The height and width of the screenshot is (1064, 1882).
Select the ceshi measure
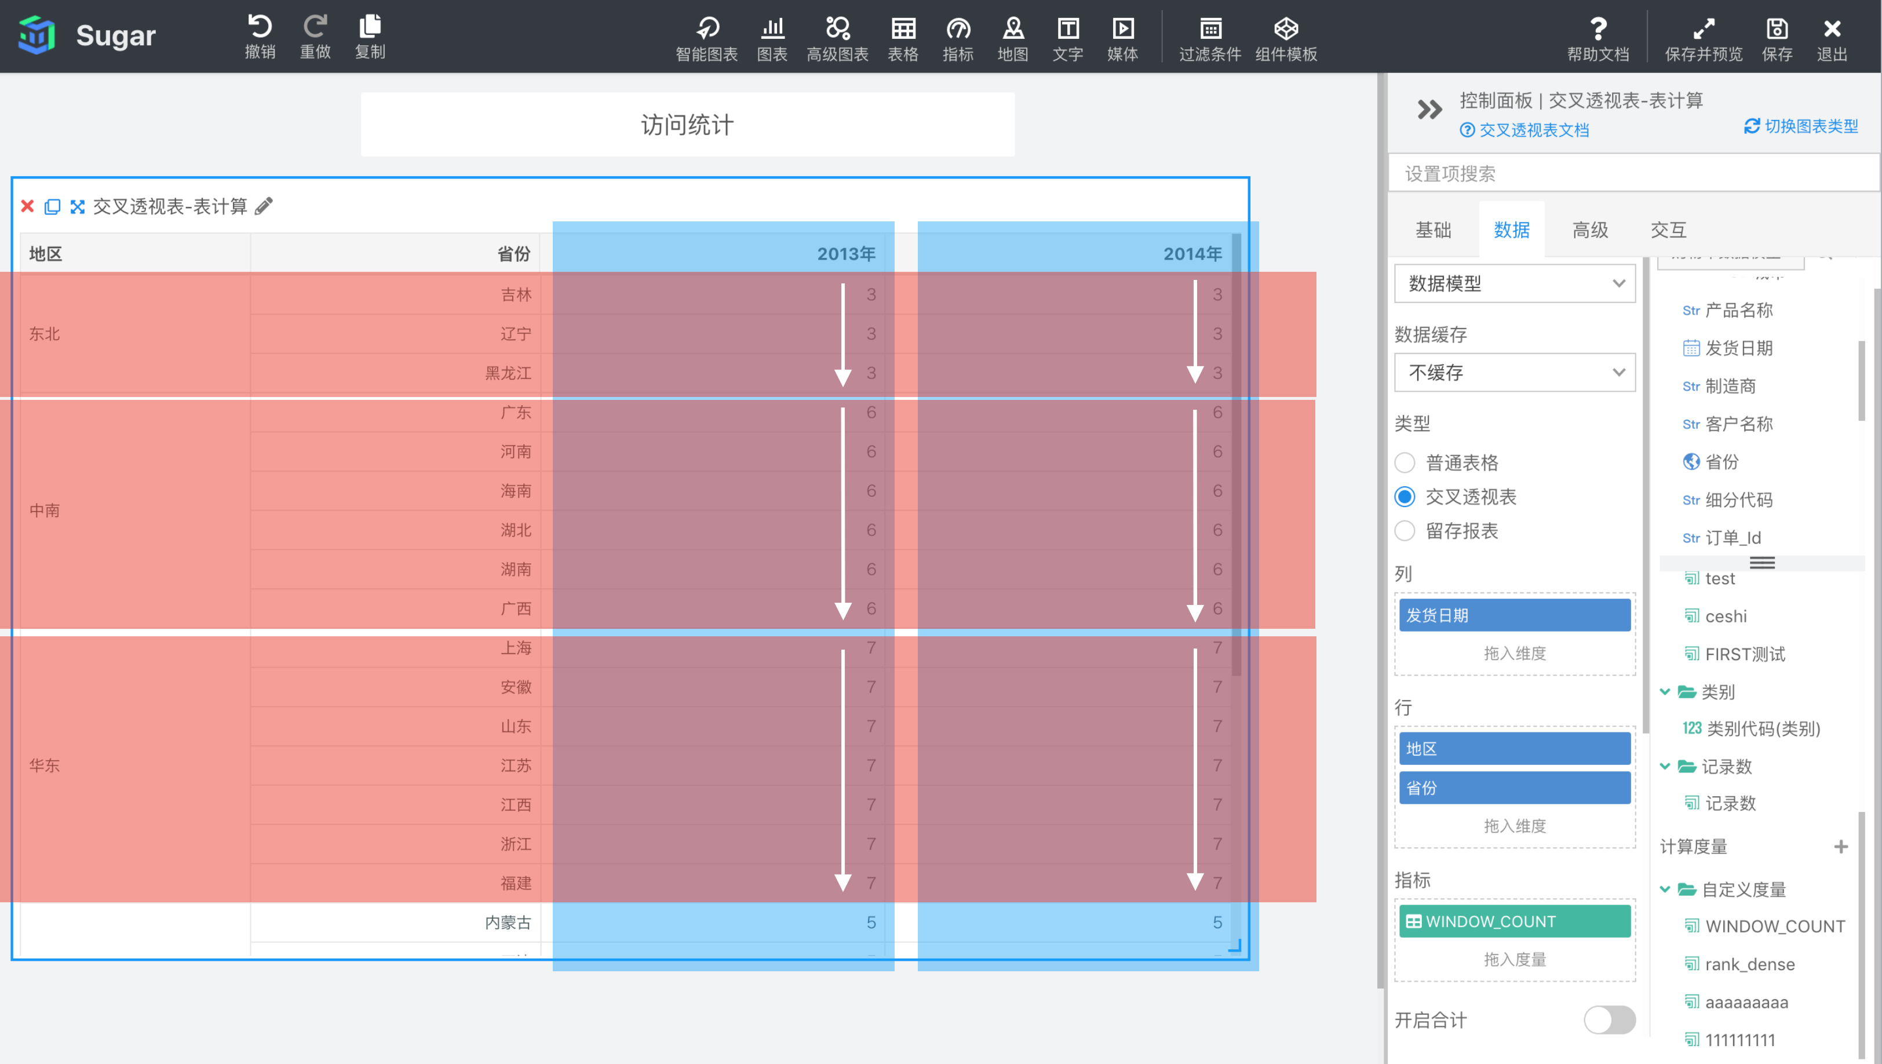(1716, 616)
